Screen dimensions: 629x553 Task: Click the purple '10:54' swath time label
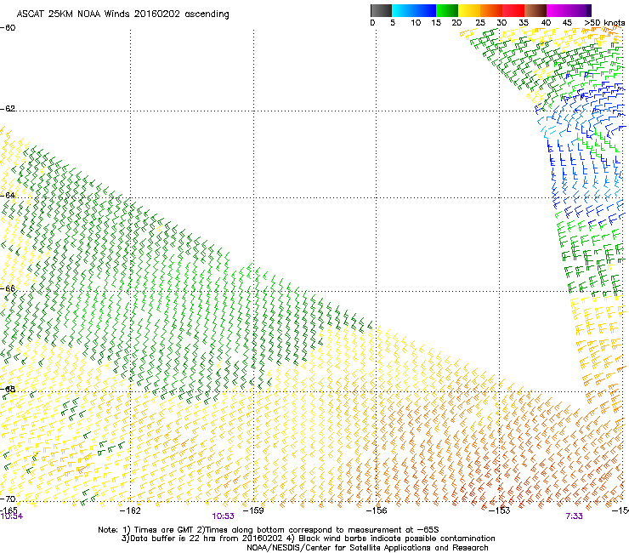click(12, 516)
